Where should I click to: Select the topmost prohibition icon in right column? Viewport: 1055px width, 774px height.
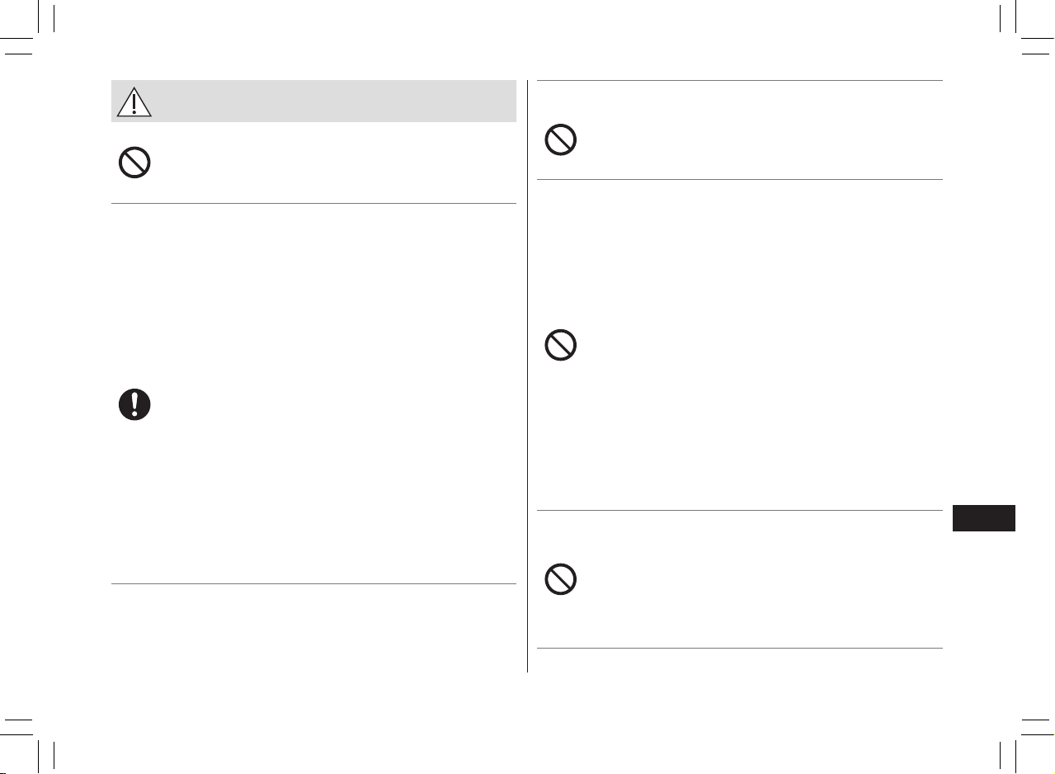click(561, 140)
